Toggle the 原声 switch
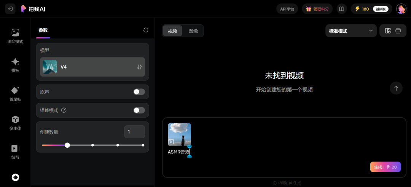This screenshot has width=411, height=187. [x=139, y=92]
